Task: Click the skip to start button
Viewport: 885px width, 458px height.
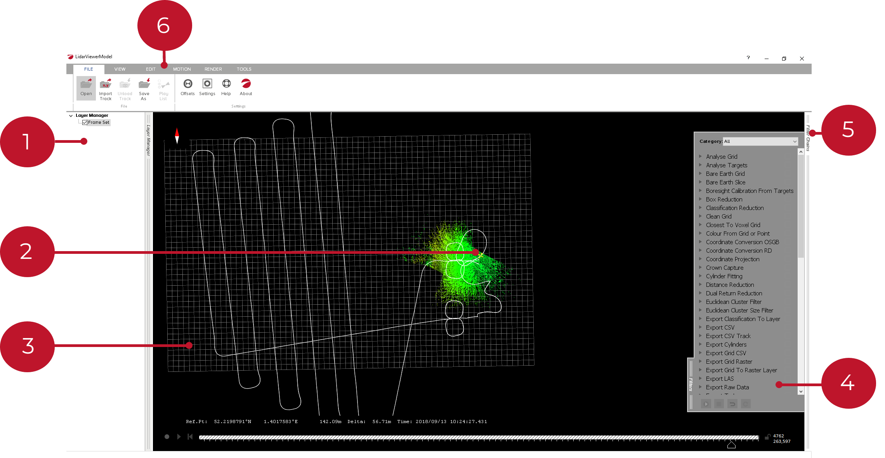Action: [x=190, y=437]
